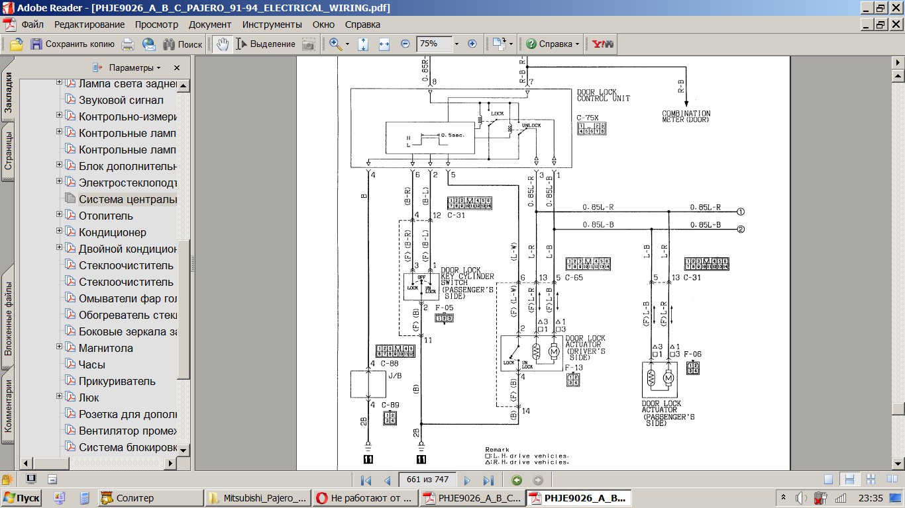This screenshot has width=905, height=508.
Task: Click the Snapshot camera tool
Action: click(x=309, y=44)
